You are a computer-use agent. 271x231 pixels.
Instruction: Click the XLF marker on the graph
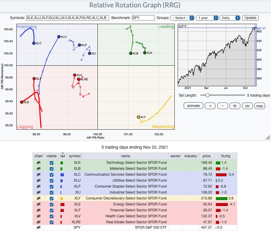(x=34, y=78)
